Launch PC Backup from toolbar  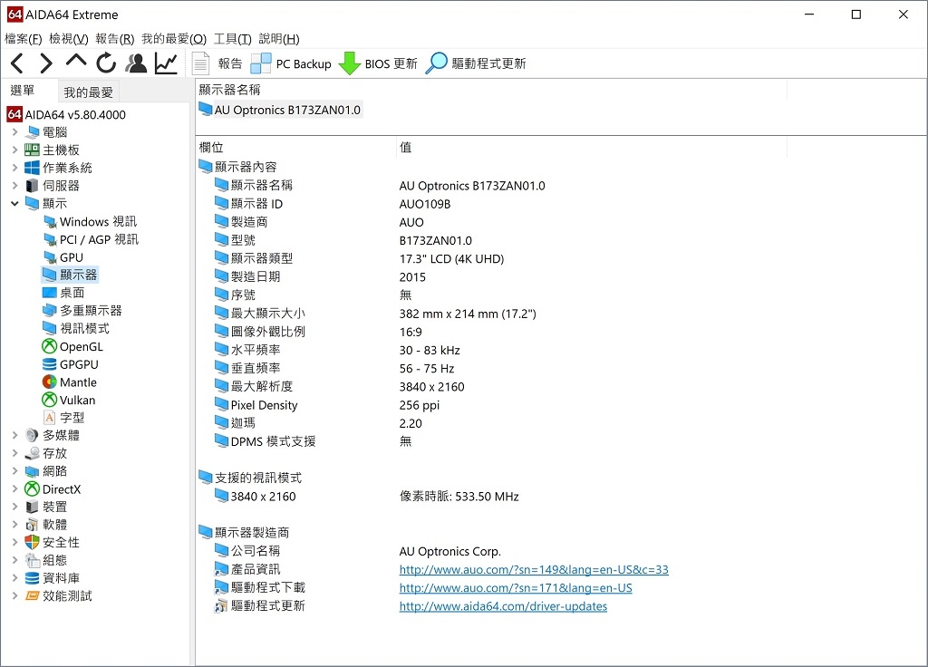click(291, 63)
